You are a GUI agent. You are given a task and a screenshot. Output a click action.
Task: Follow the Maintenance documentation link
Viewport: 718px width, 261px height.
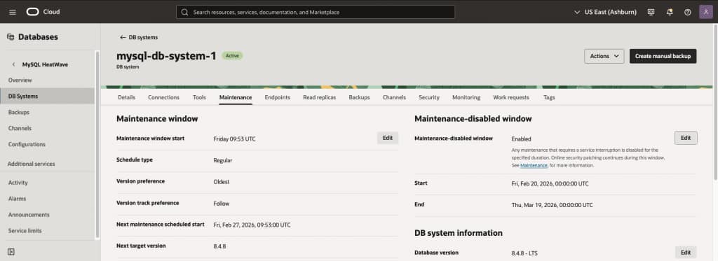pyautogui.click(x=534, y=165)
